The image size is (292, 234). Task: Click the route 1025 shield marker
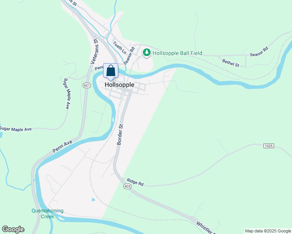pos(269,145)
